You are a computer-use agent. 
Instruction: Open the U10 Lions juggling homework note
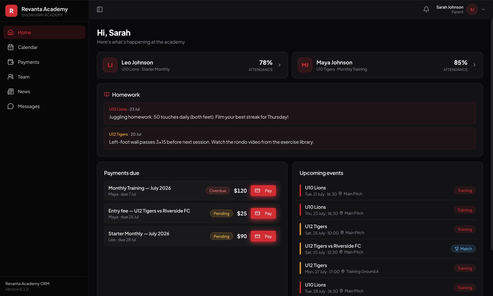point(290,113)
